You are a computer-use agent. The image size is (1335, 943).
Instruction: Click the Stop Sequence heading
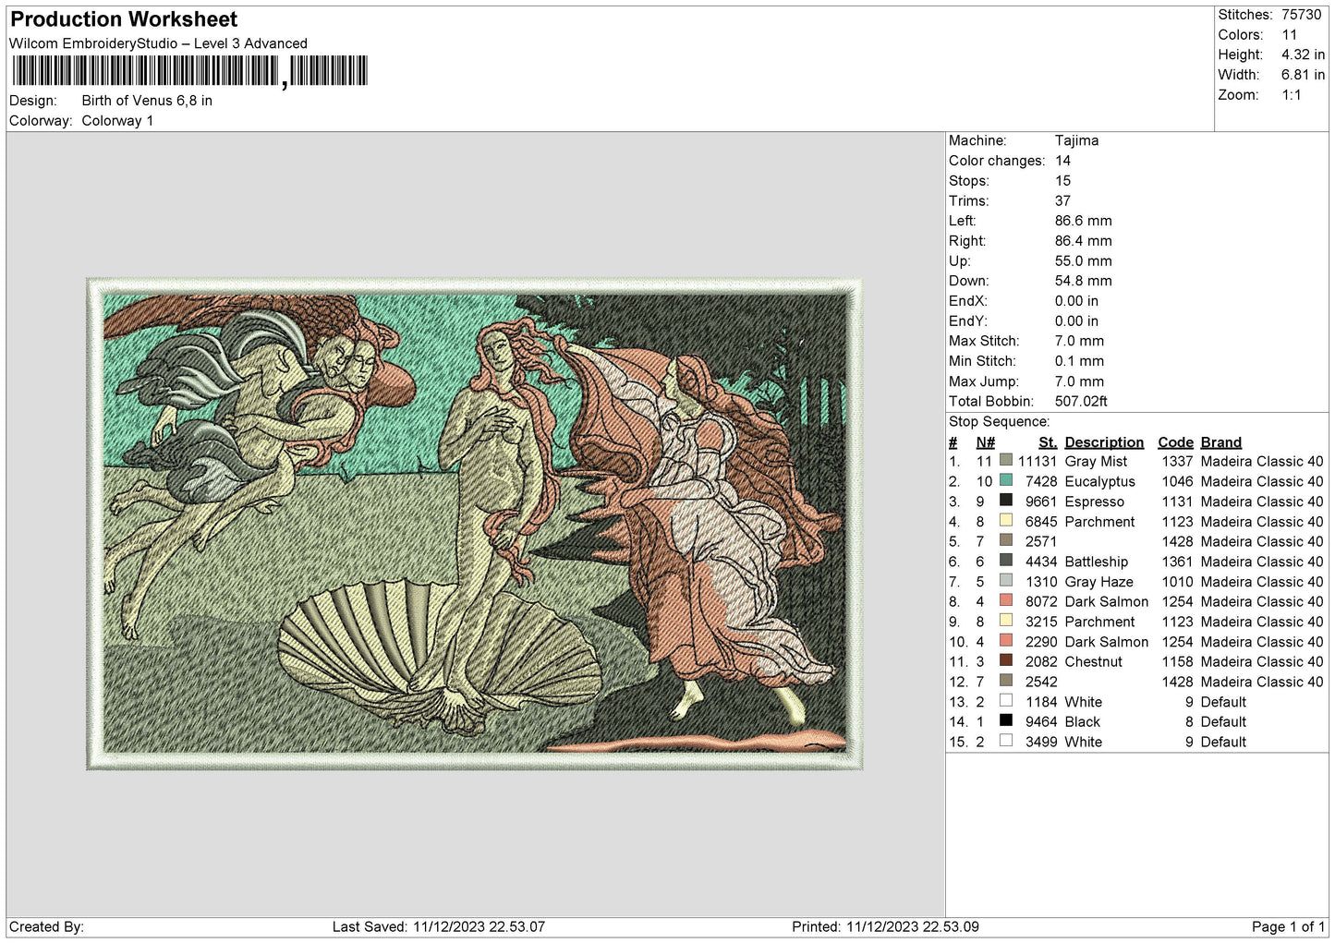coord(1000,422)
